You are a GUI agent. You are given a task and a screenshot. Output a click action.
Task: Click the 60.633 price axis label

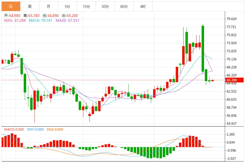click(x=232, y=99)
